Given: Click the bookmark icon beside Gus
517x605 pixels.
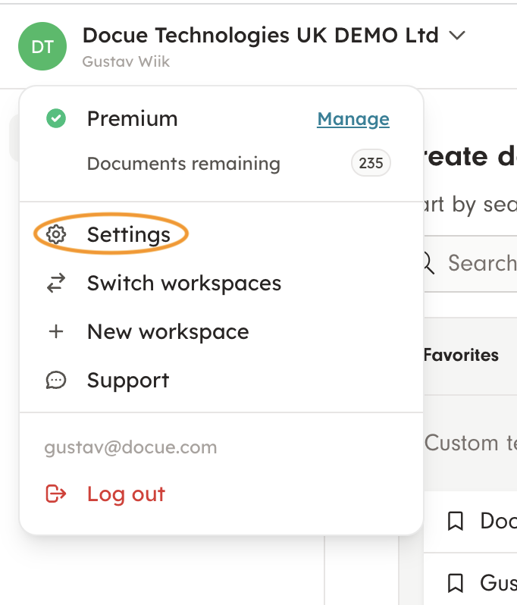Looking at the screenshot, I should coord(456,583).
